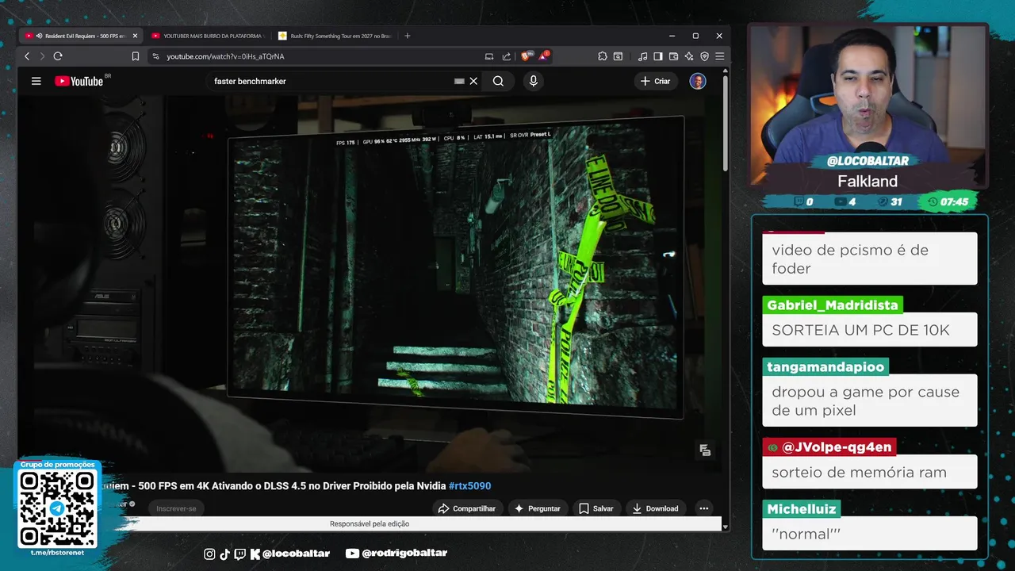Click the tangamandapioo chat username
Screen dimensions: 1015x571
825,367
